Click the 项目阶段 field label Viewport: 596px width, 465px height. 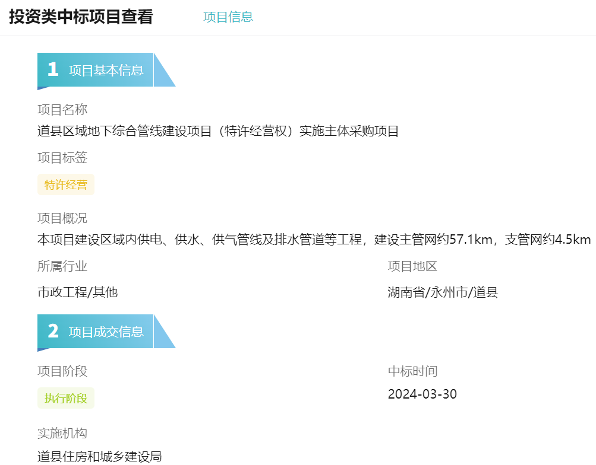click(x=62, y=371)
